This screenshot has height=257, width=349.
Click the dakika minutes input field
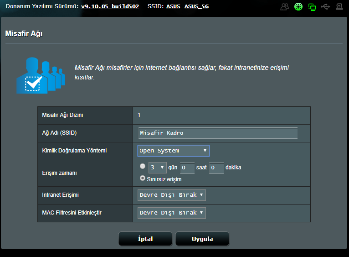click(216, 168)
